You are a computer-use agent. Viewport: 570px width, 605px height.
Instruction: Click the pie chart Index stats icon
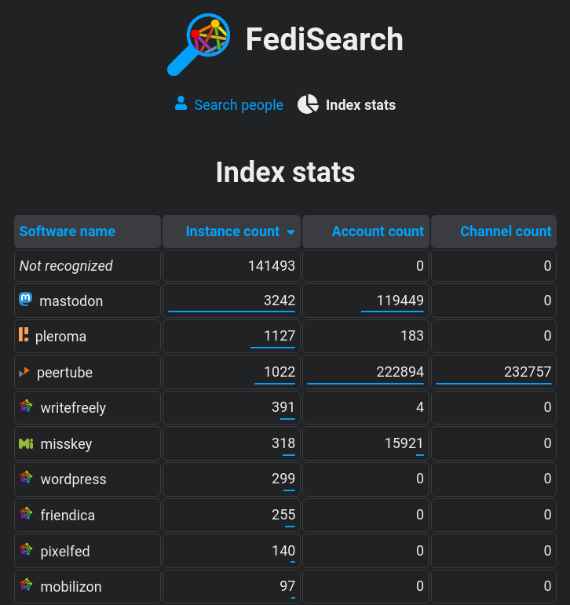coord(308,104)
